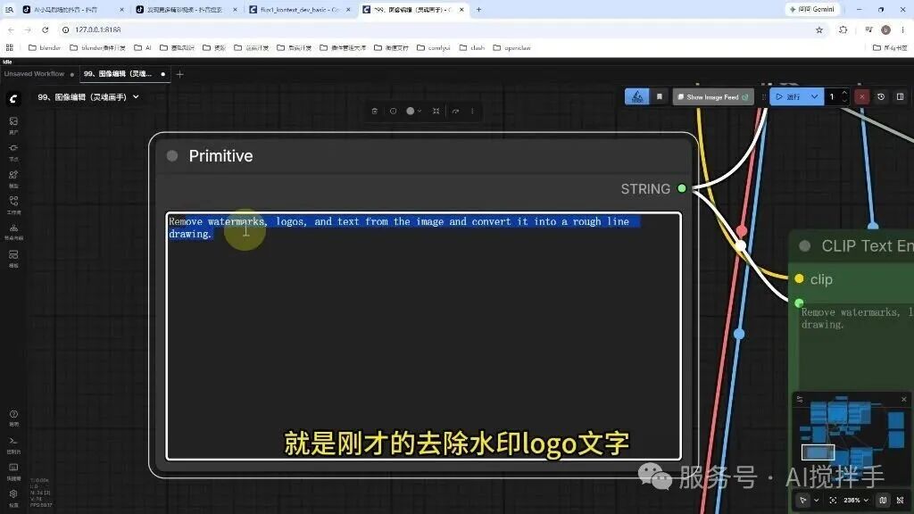Screen dimensions: 914x514
Task: Click the CLIP Text Encode node collapse dot
Action: click(x=804, y=246)
